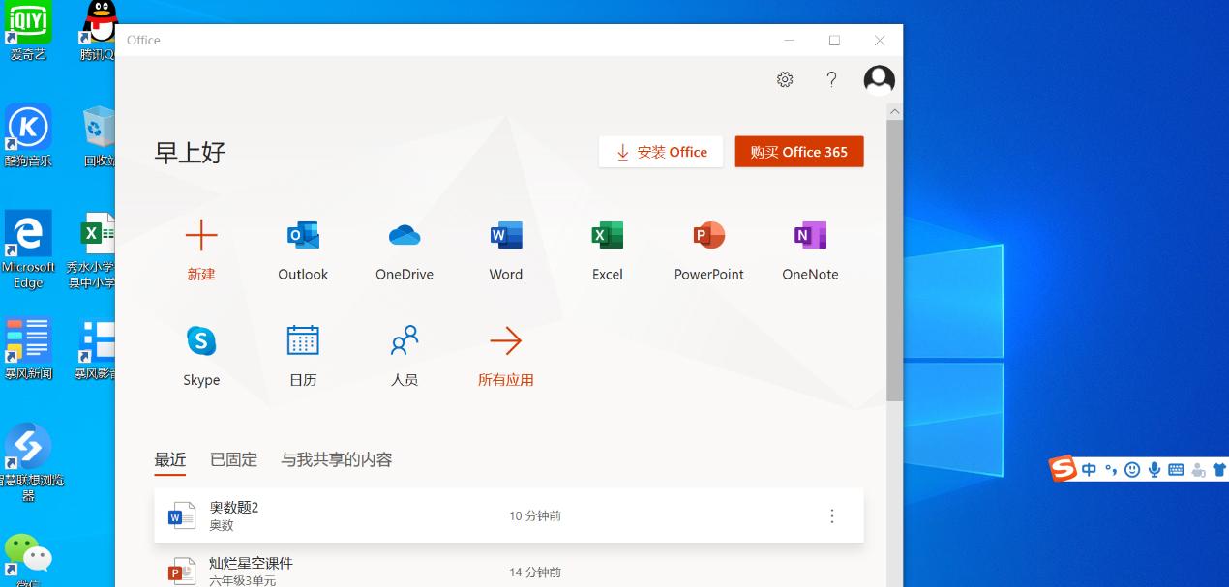Viewport: 1229px width, 587px height.
Task: Open Sogou emoji smiley icon
Action: (x=1132, y=469)
